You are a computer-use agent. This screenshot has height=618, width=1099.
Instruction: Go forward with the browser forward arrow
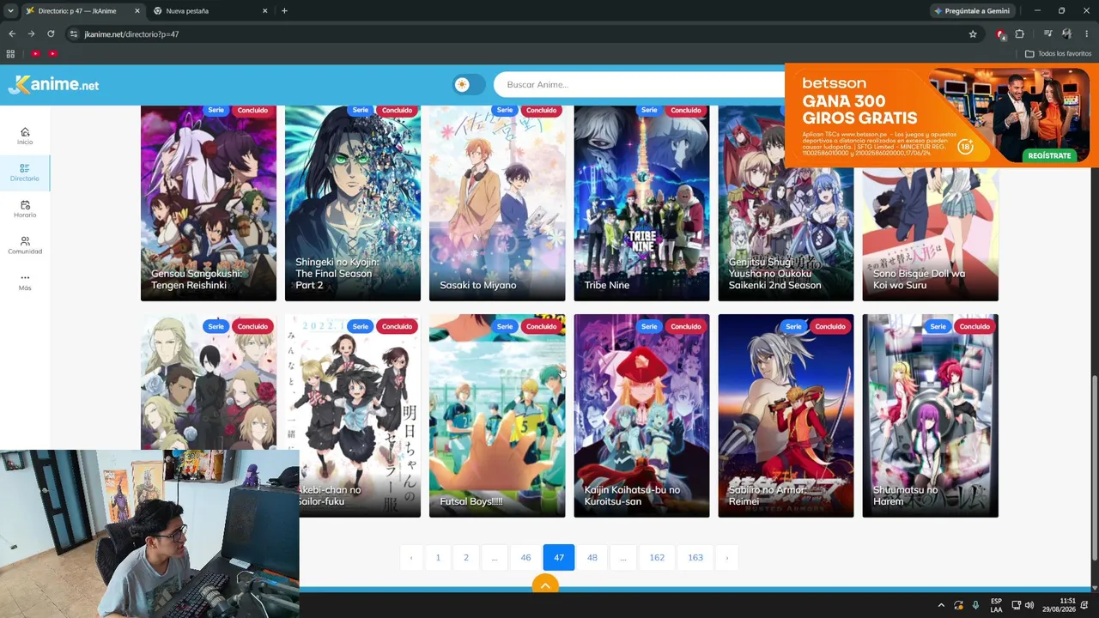coord(31,34)
